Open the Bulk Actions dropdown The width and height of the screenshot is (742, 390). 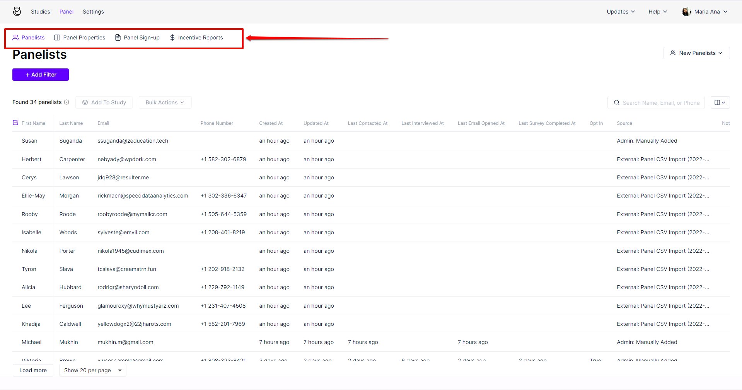(165, 102)
